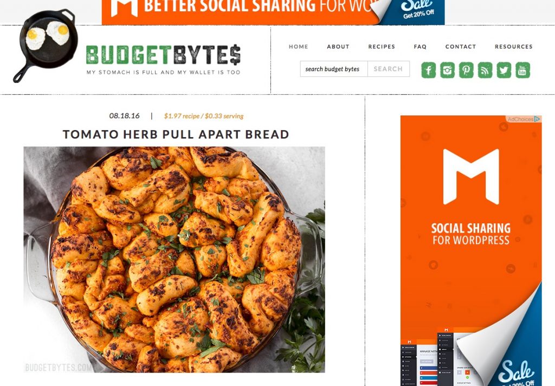Click the Search button
The height and width of the screenshot is (386, 555).
[388, 69]
